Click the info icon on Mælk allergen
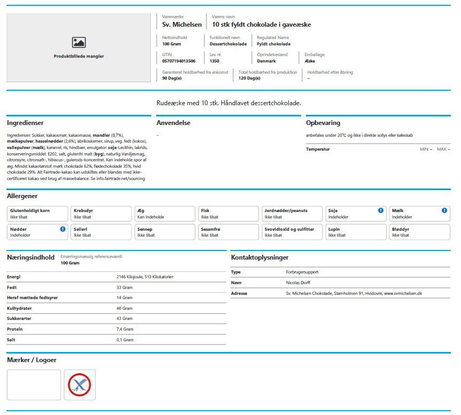461x415 pixels. [x=444, y=210]
